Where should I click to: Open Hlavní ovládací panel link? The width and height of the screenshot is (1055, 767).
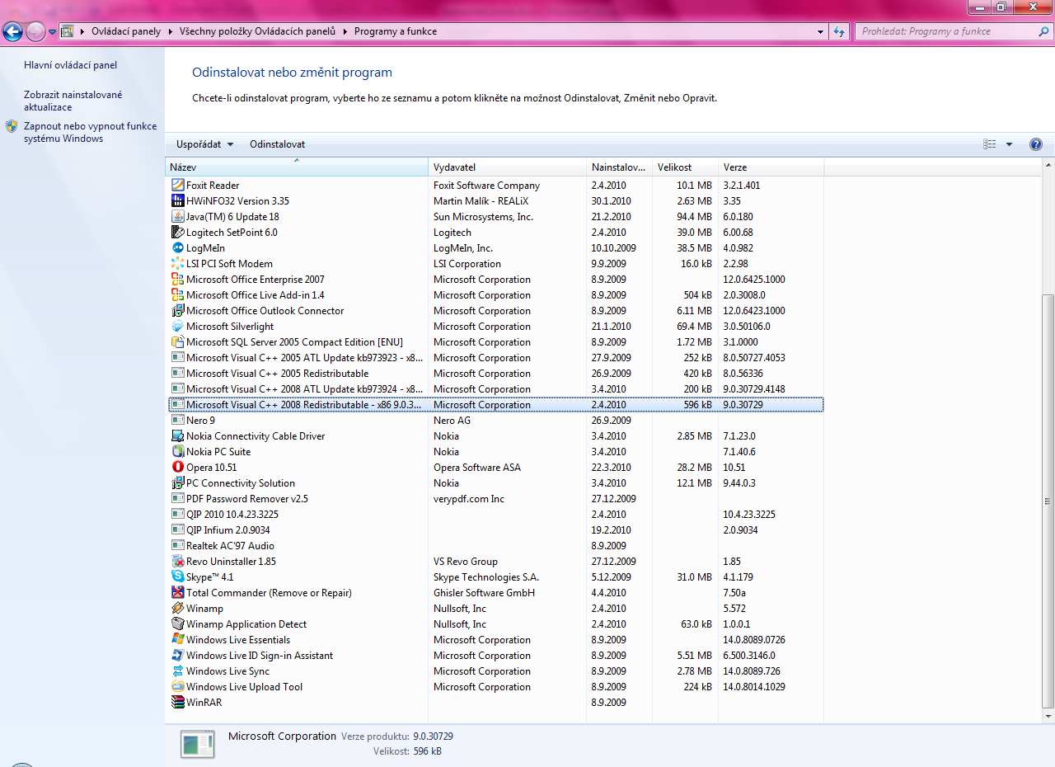70,65
